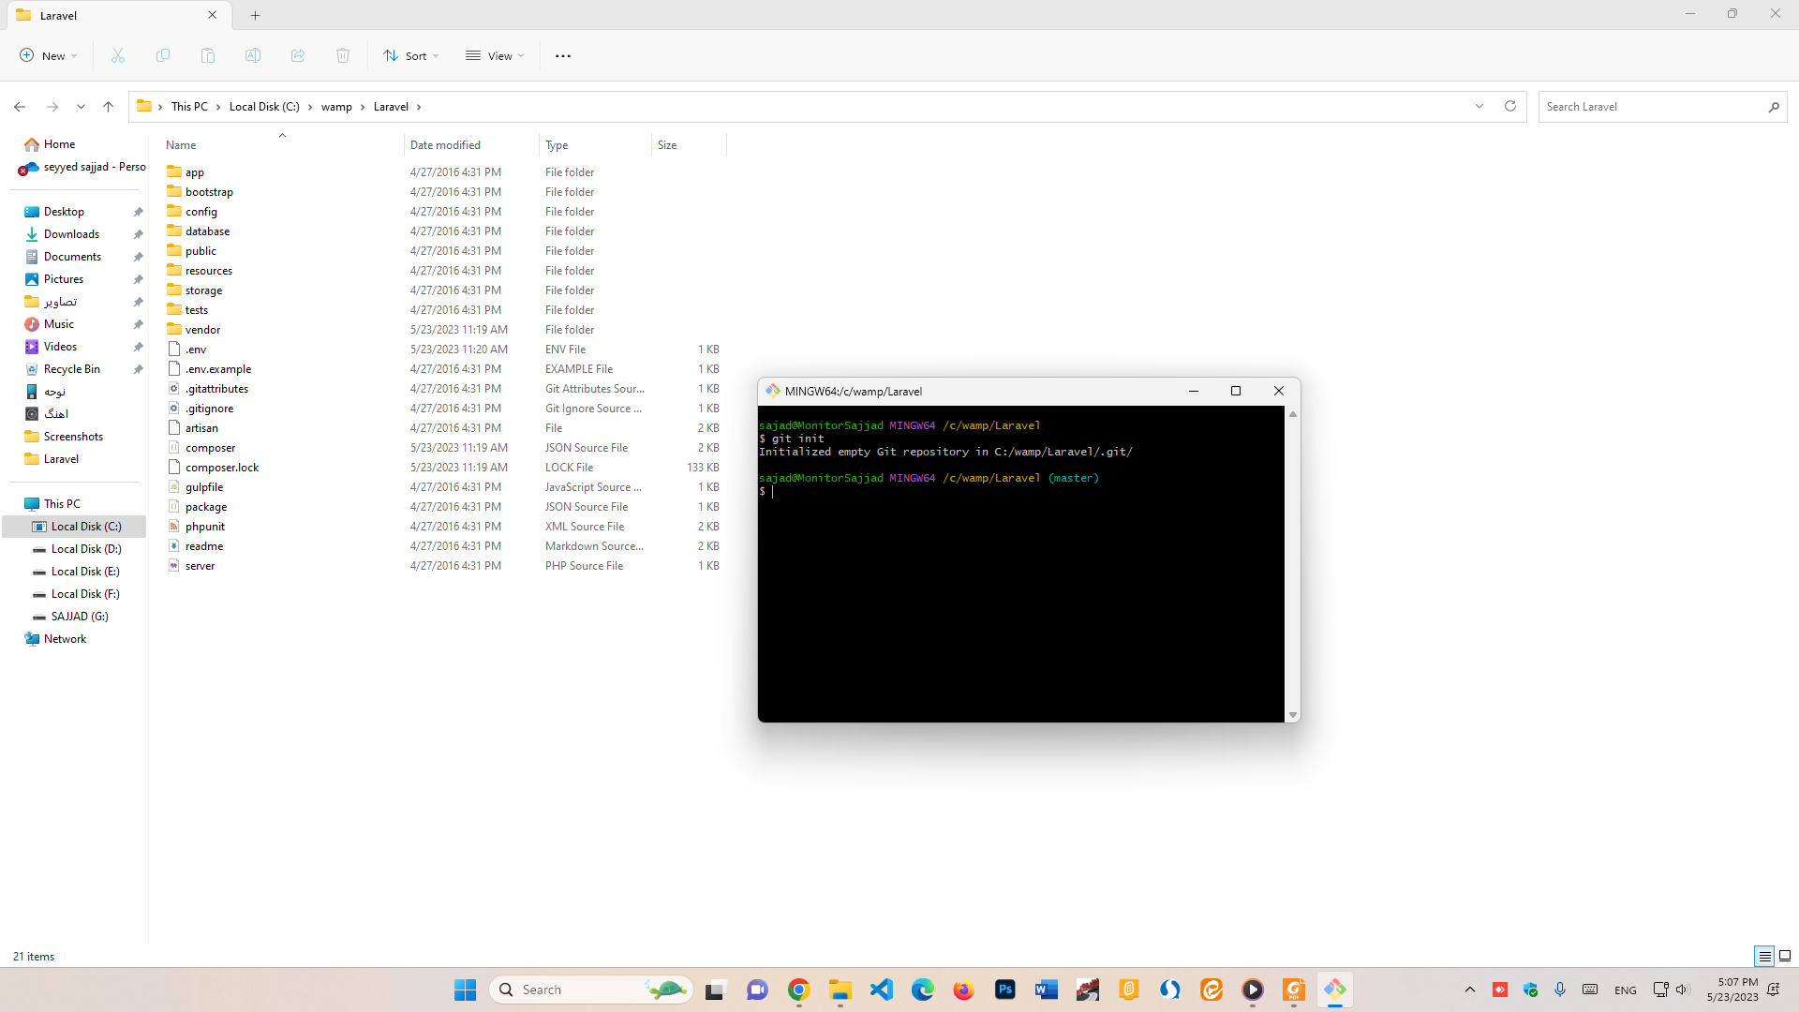Viewport: 1799px width, 1012px height.
Task: Add a new Explorer tab
Action: (255, 15)
